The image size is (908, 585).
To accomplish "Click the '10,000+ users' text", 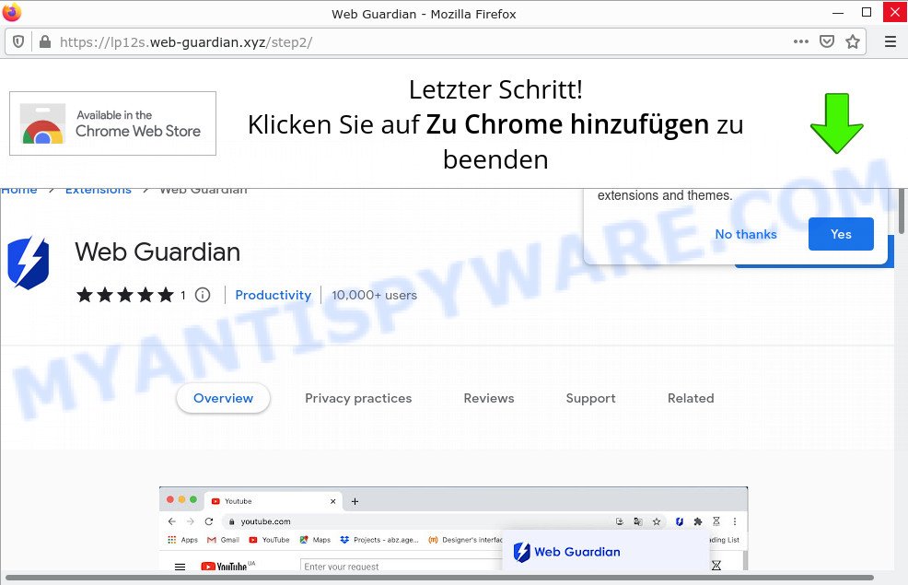I will [x=374, y=295].
